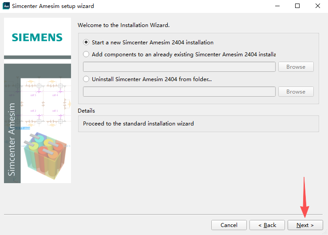Go to previous step with Back
Image resolution: width=328 pixels, height=235 pixels.
267,225
